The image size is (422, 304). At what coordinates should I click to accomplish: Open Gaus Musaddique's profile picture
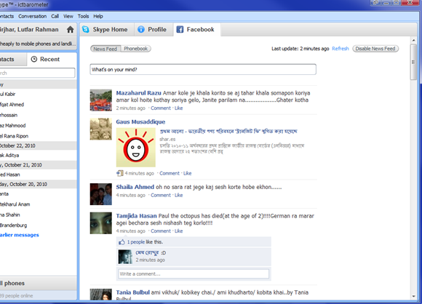click(100, 129)
